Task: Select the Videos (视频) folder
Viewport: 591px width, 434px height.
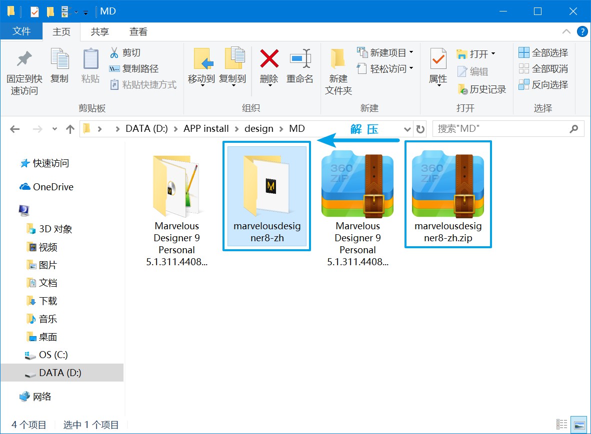Action: point(42,247)
